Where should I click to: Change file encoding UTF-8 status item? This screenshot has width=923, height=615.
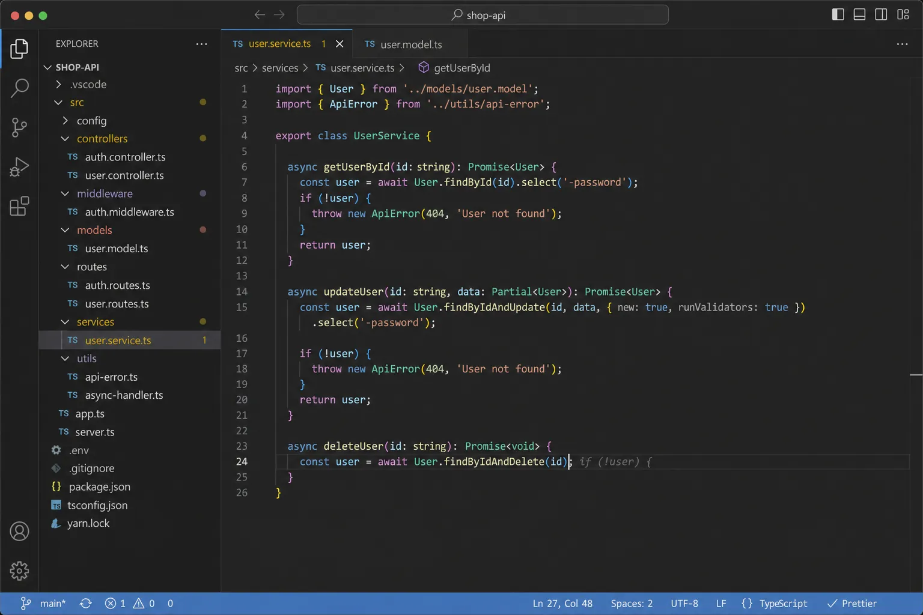click(x=684, y=604)
